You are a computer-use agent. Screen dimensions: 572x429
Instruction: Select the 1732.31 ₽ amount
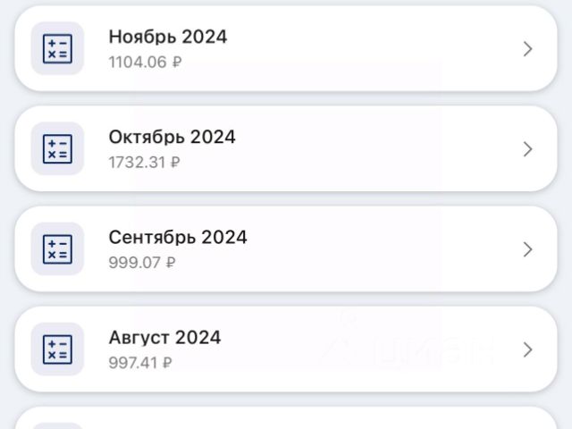point(145,163)
